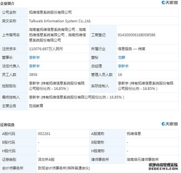Click the 员工人数 label cell
The width and height of the screenshot is (181, 173).
[14, 74]
